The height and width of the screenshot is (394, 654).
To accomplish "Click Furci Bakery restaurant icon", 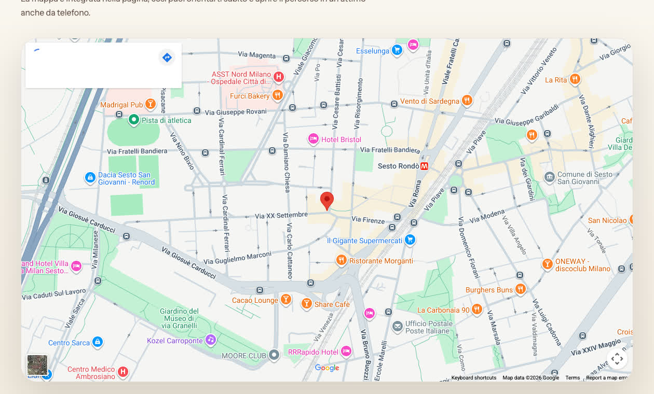I will click(278, 95).
